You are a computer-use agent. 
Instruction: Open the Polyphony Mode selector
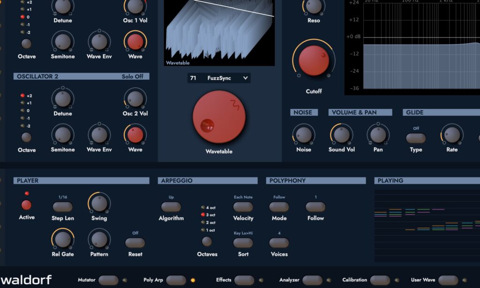click(279, 207)
